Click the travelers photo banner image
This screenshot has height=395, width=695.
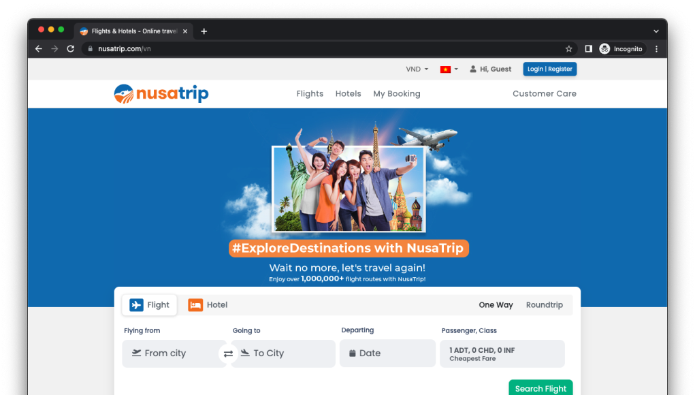(x=349, y=189)
